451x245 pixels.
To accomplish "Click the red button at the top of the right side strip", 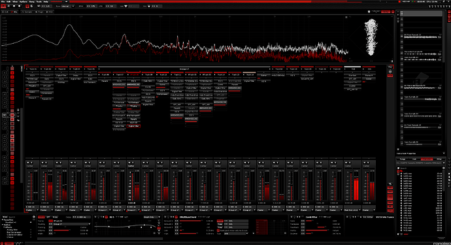I will pos(449,12).
